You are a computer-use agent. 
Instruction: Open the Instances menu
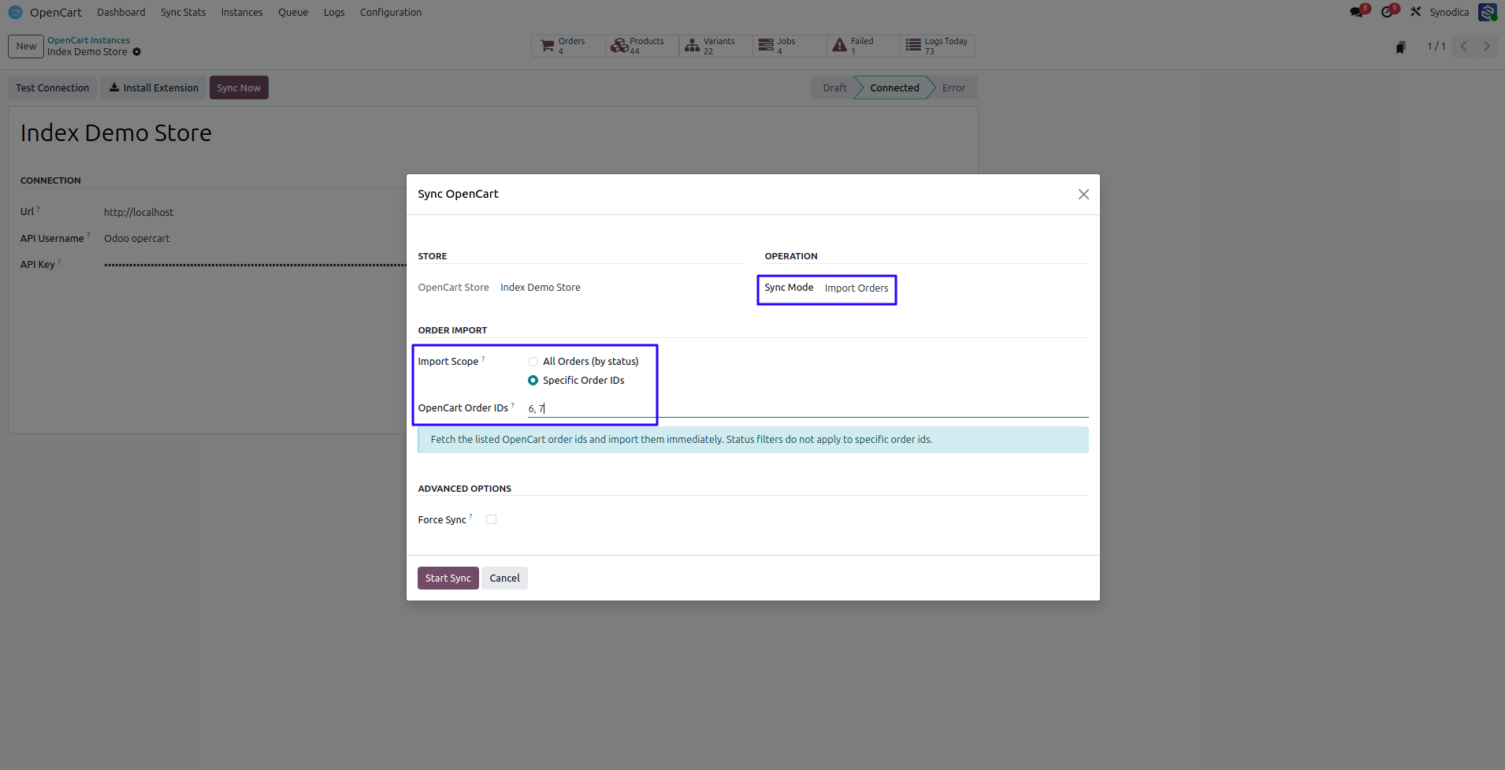click(x=242, y=12)
